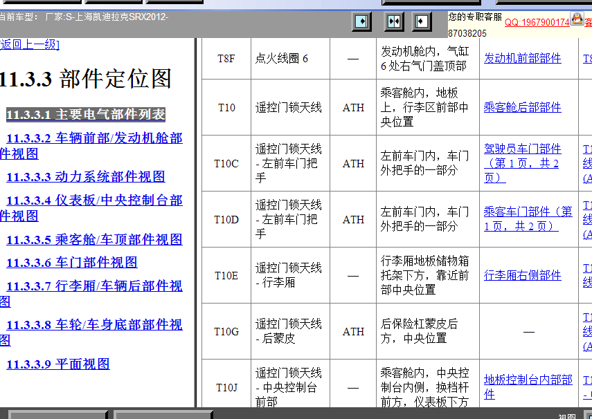Image resolution: width=592 pixels, height=419 pixels.
Task: Click the 遥控门锁天线 - 中央控制台前部 cell
Action: point(290,384)
